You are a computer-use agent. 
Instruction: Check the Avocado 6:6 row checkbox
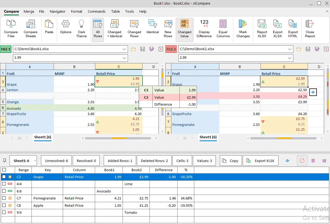coord(4,191)
